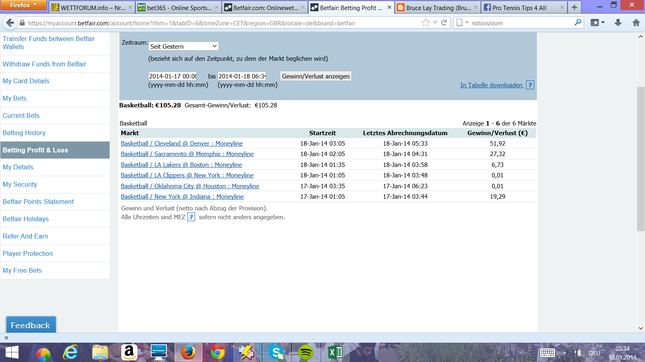
Task: Open the downloads arrow icon
Action: (x=618, y=23)
